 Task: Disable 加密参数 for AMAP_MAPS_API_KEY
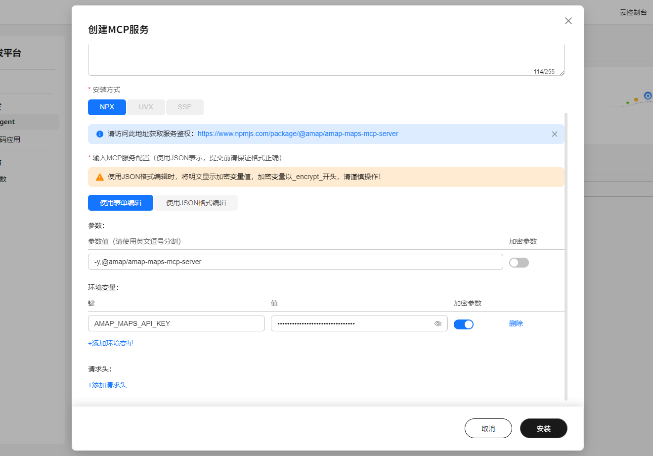[x=463, y=324]
